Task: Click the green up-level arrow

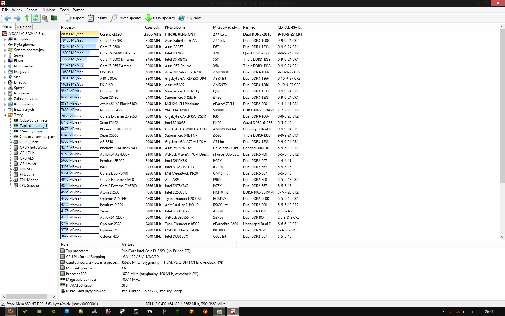Action: [27, 18]
